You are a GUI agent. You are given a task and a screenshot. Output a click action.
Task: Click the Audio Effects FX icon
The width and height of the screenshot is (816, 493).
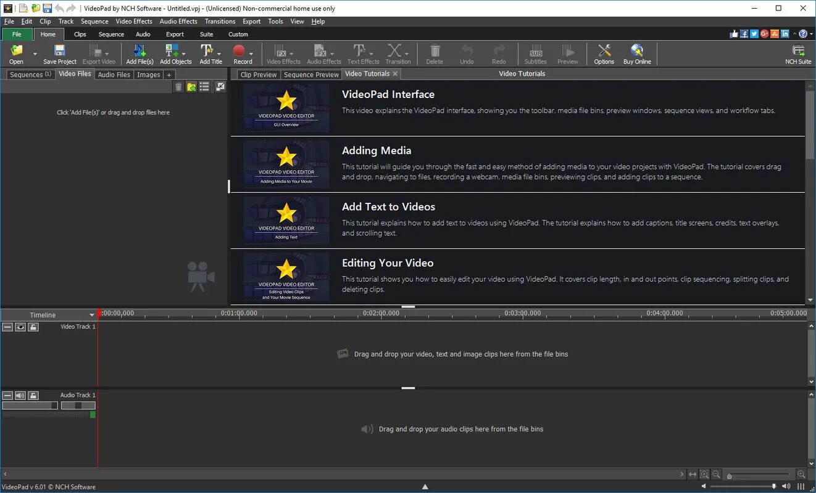point(320,51)
